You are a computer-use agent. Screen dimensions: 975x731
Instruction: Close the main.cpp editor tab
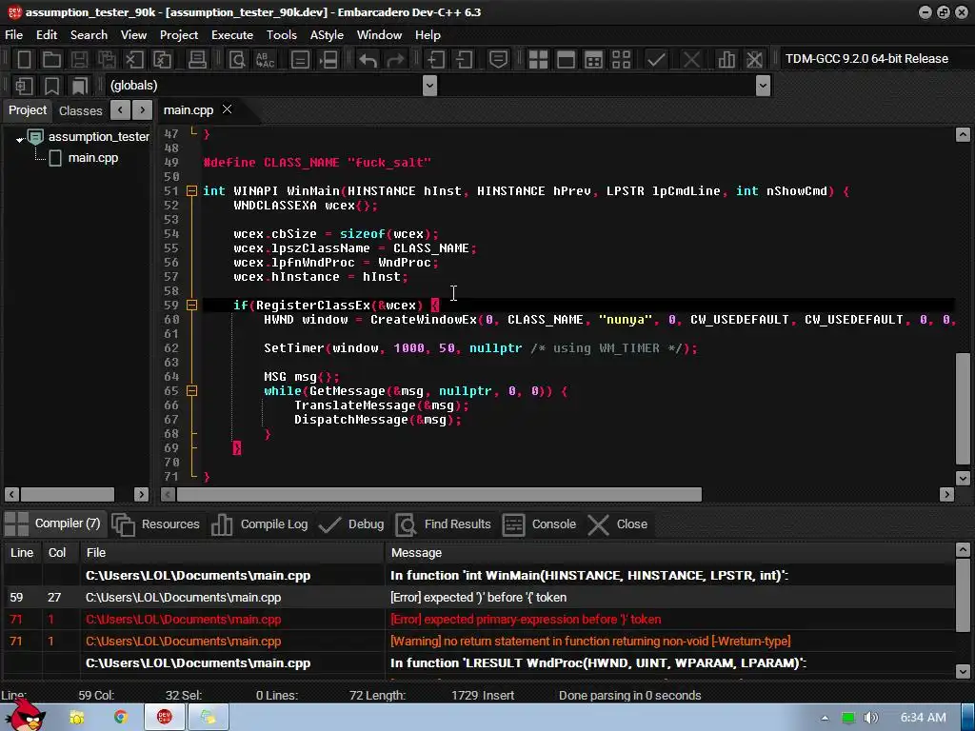228,109
